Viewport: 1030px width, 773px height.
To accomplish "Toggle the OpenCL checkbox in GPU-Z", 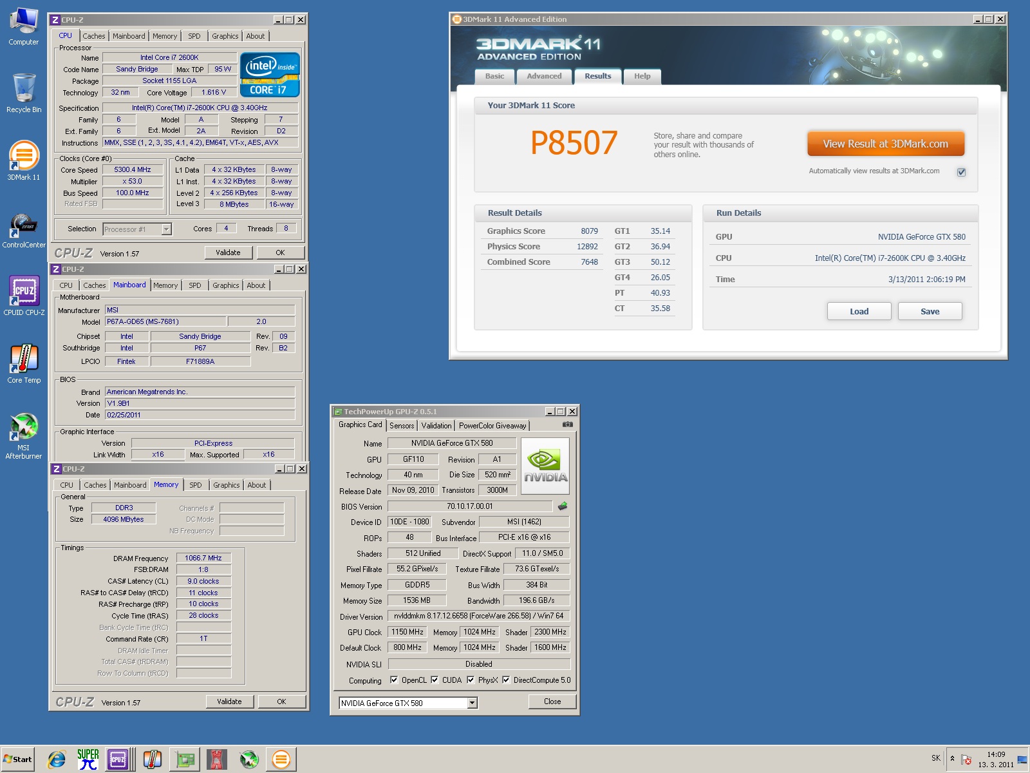I will [394, 680].
